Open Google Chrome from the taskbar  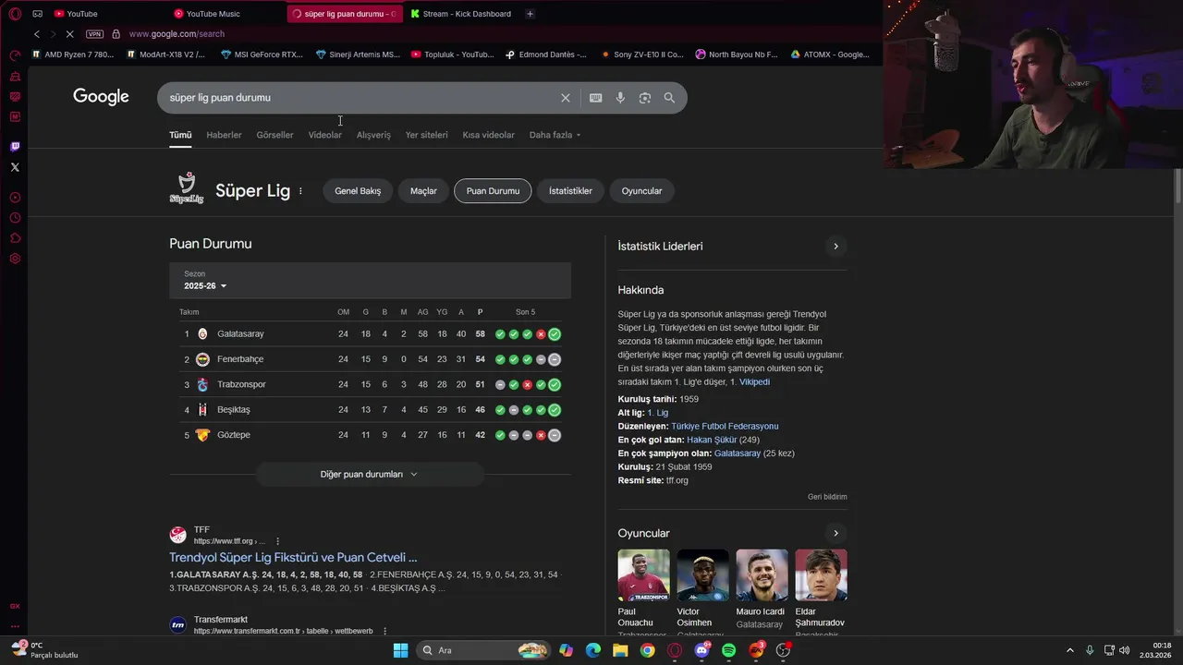(x=647, y=650)
